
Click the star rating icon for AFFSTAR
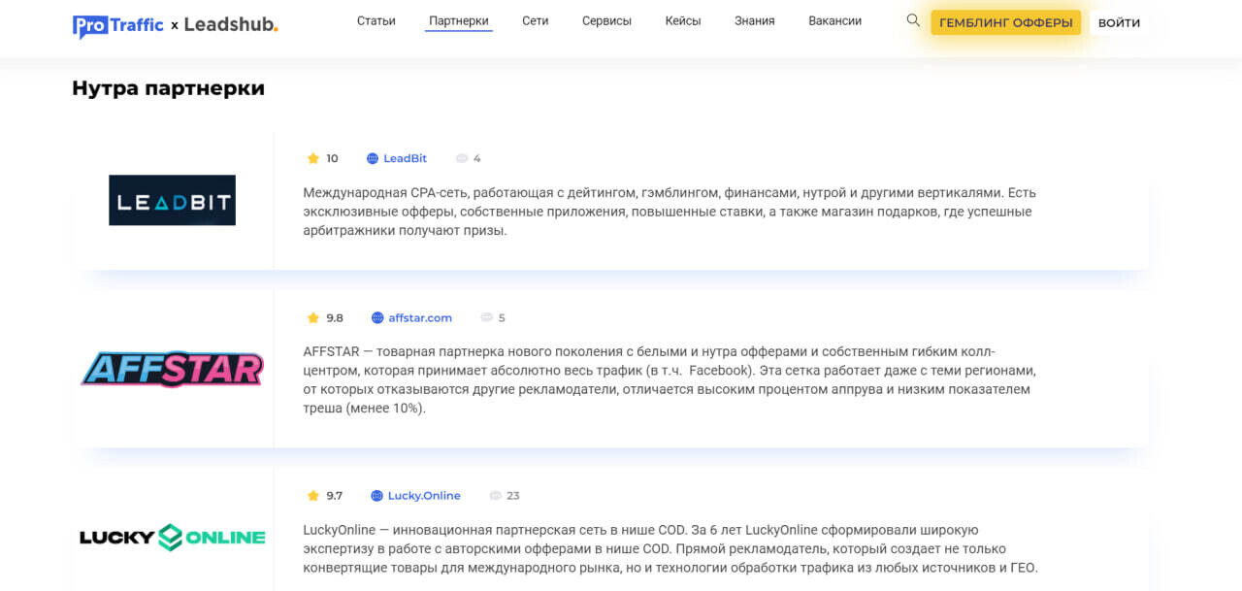[313, 317]
